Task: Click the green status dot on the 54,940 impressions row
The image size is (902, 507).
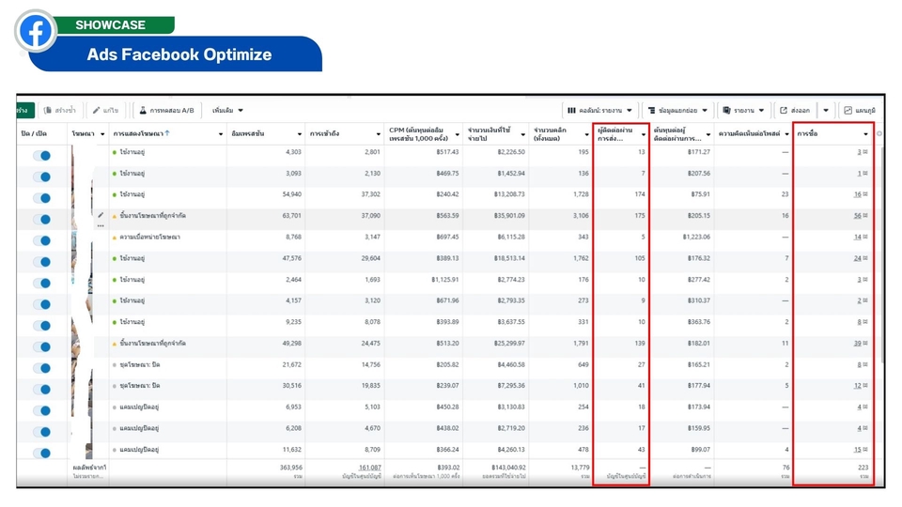Action: (115, 195)
